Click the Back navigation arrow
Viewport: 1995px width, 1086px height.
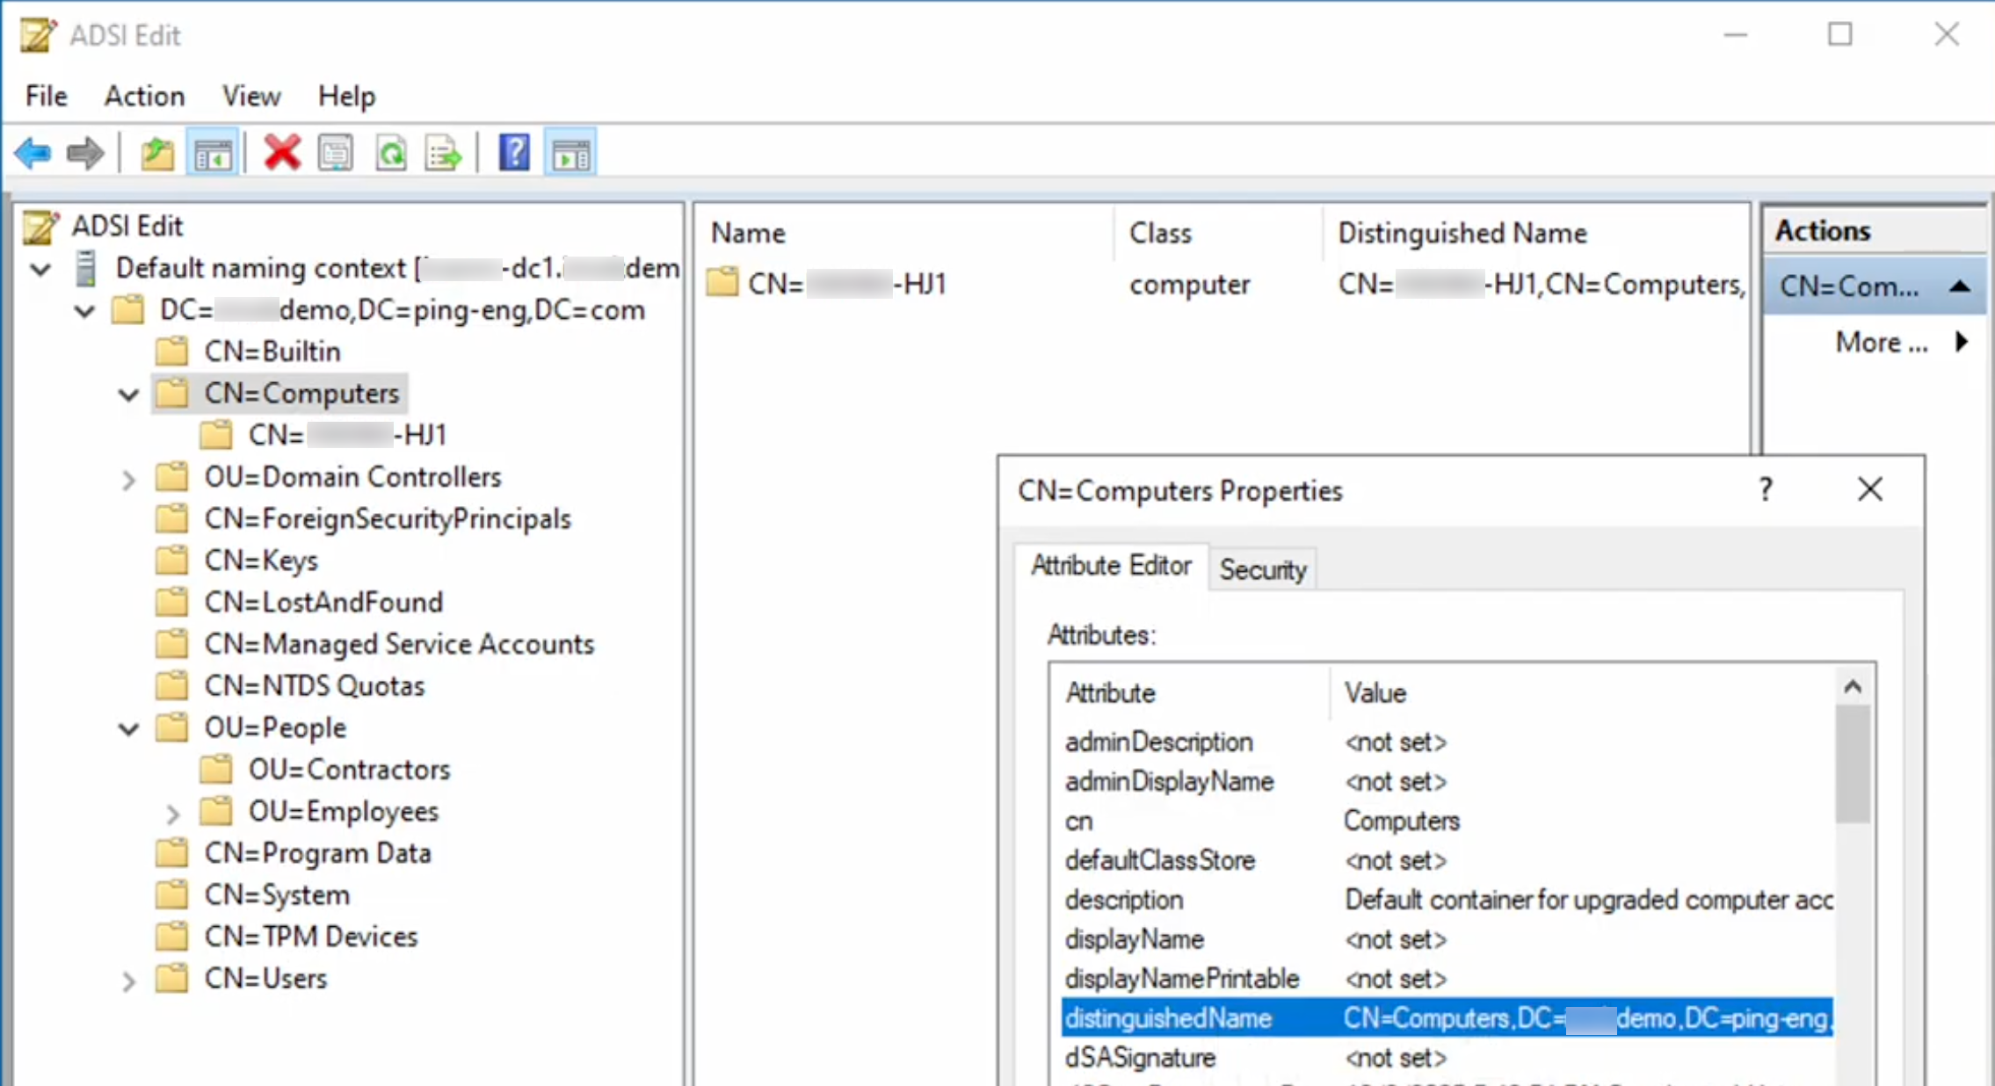(x=33, y=152)
